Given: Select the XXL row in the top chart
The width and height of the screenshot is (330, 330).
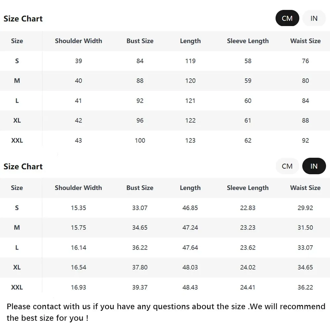Looking at the screenshot, I should 165,140.
